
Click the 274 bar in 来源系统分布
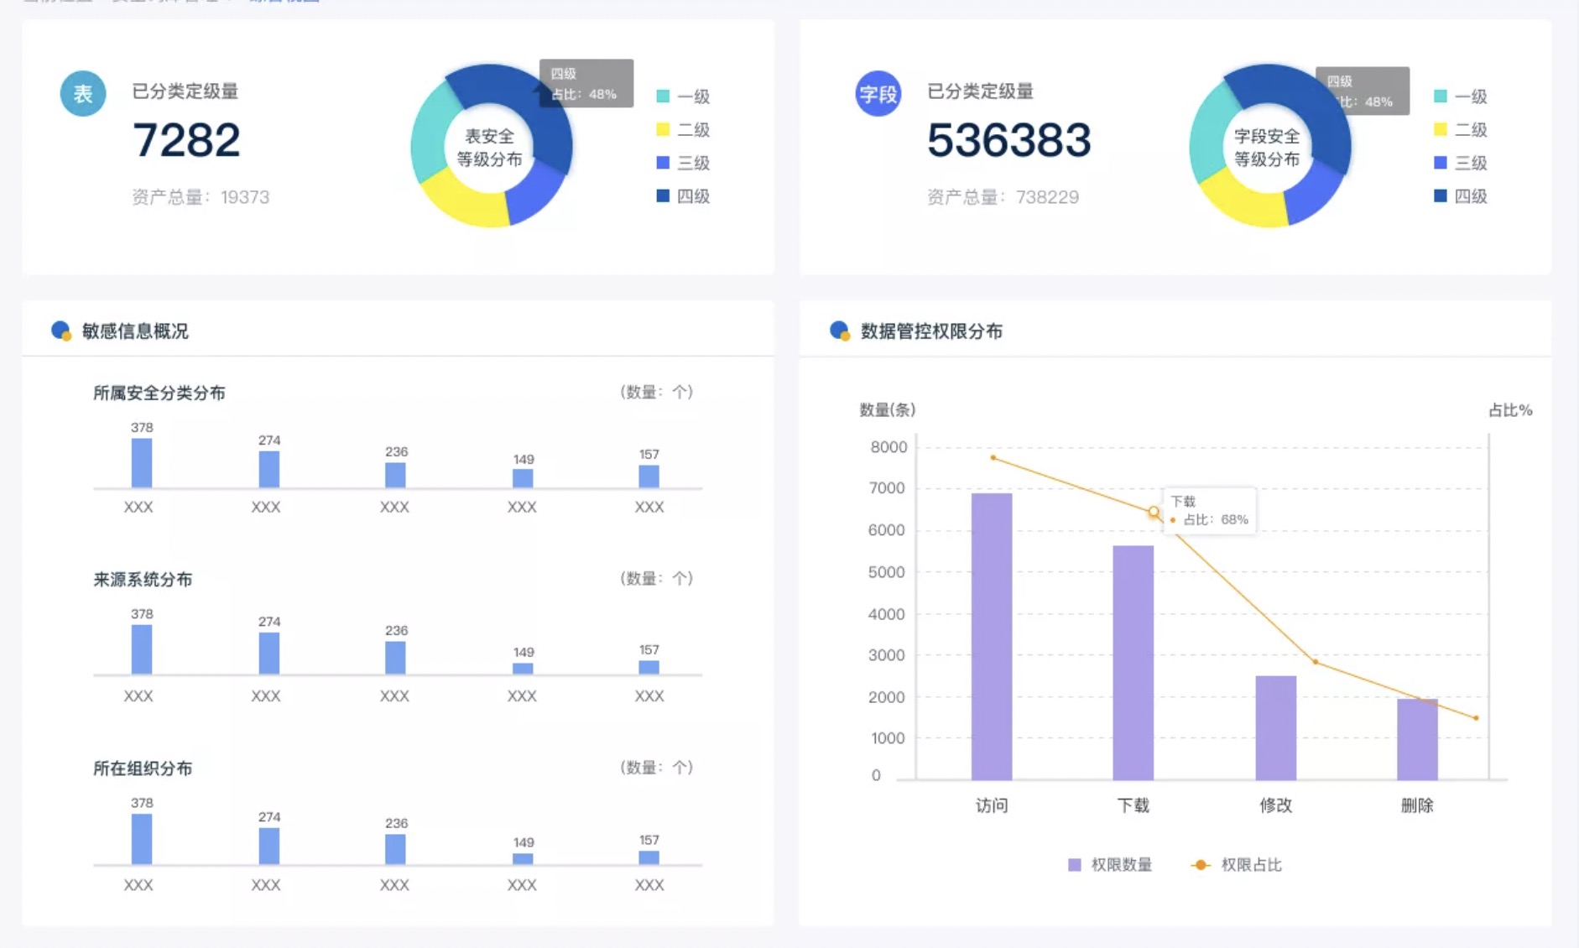click(269, 653)
